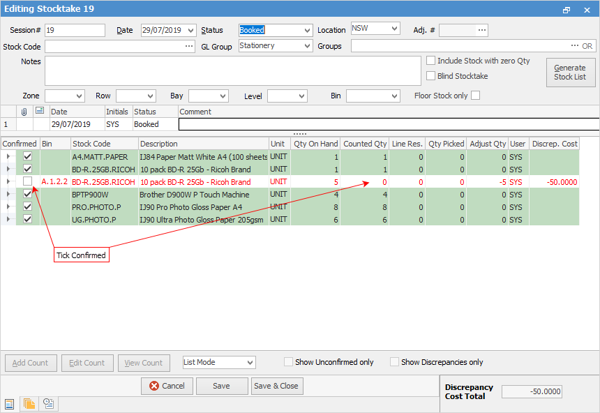The height and width of the screenshot is (413, 600).
Task: Open the form view icon at bottom left
Action: point(10,403)
